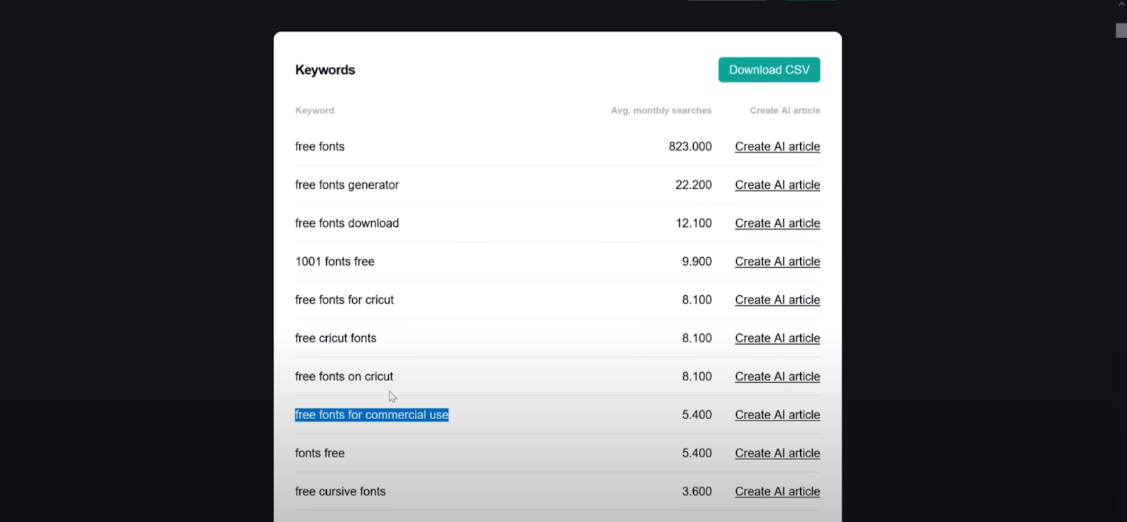Click the scrollbar up arrow
Image resolution: width=1127 pixels, height=522 pixels.
pos(1121,4)
